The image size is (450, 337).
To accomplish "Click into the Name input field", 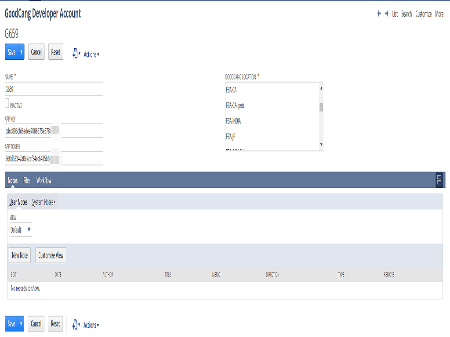I will (x=54, y=89).
